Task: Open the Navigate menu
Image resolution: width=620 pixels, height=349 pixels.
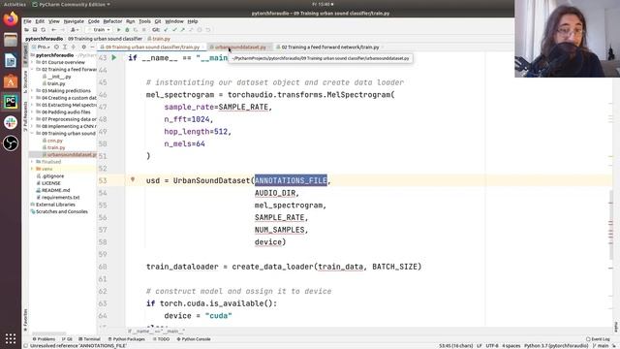Action: click(x=74, y=21)
